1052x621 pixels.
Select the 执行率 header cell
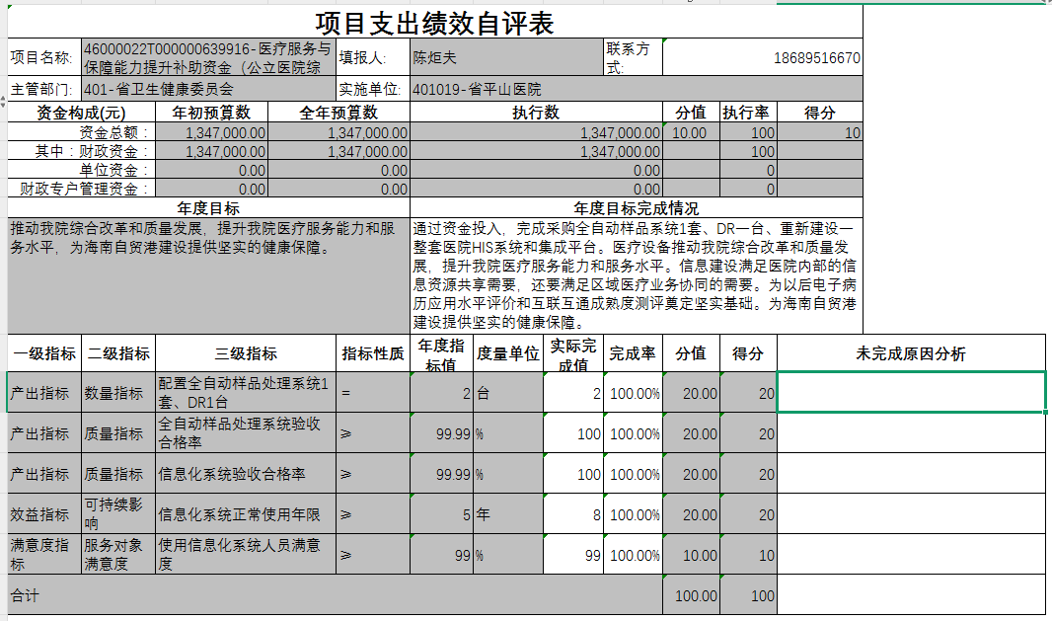pyautogui.click(x=747, y=113)
